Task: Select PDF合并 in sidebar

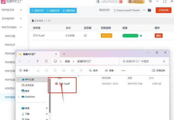Action: [x=10, y=45]
